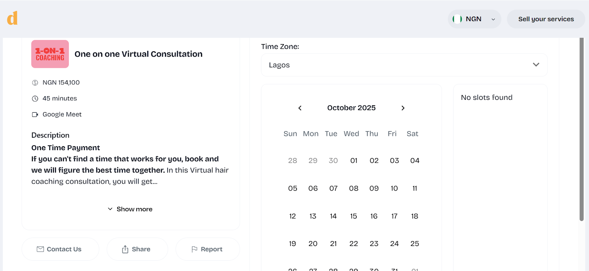Expand the description with Show more
Viewport: 589px width, 271px height.
(130, 209)
